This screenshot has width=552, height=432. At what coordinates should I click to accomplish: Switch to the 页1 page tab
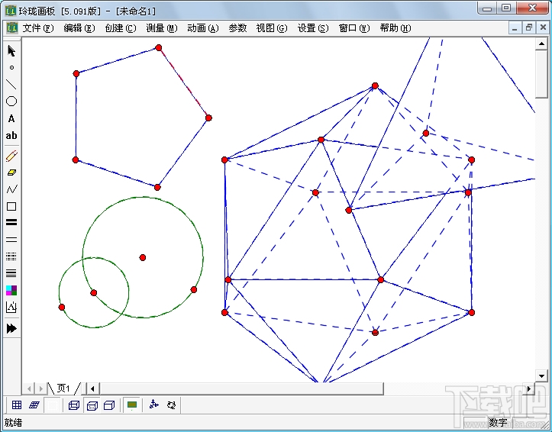[63, 388]
